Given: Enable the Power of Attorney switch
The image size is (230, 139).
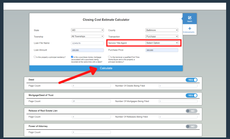Looking at the screenshot, I should coord(191,127).
